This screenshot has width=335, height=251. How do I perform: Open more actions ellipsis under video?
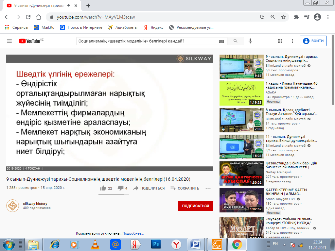(x=208, y=189)
